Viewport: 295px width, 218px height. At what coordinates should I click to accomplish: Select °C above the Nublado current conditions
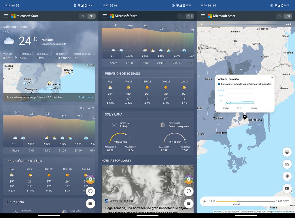pos(92,16)
